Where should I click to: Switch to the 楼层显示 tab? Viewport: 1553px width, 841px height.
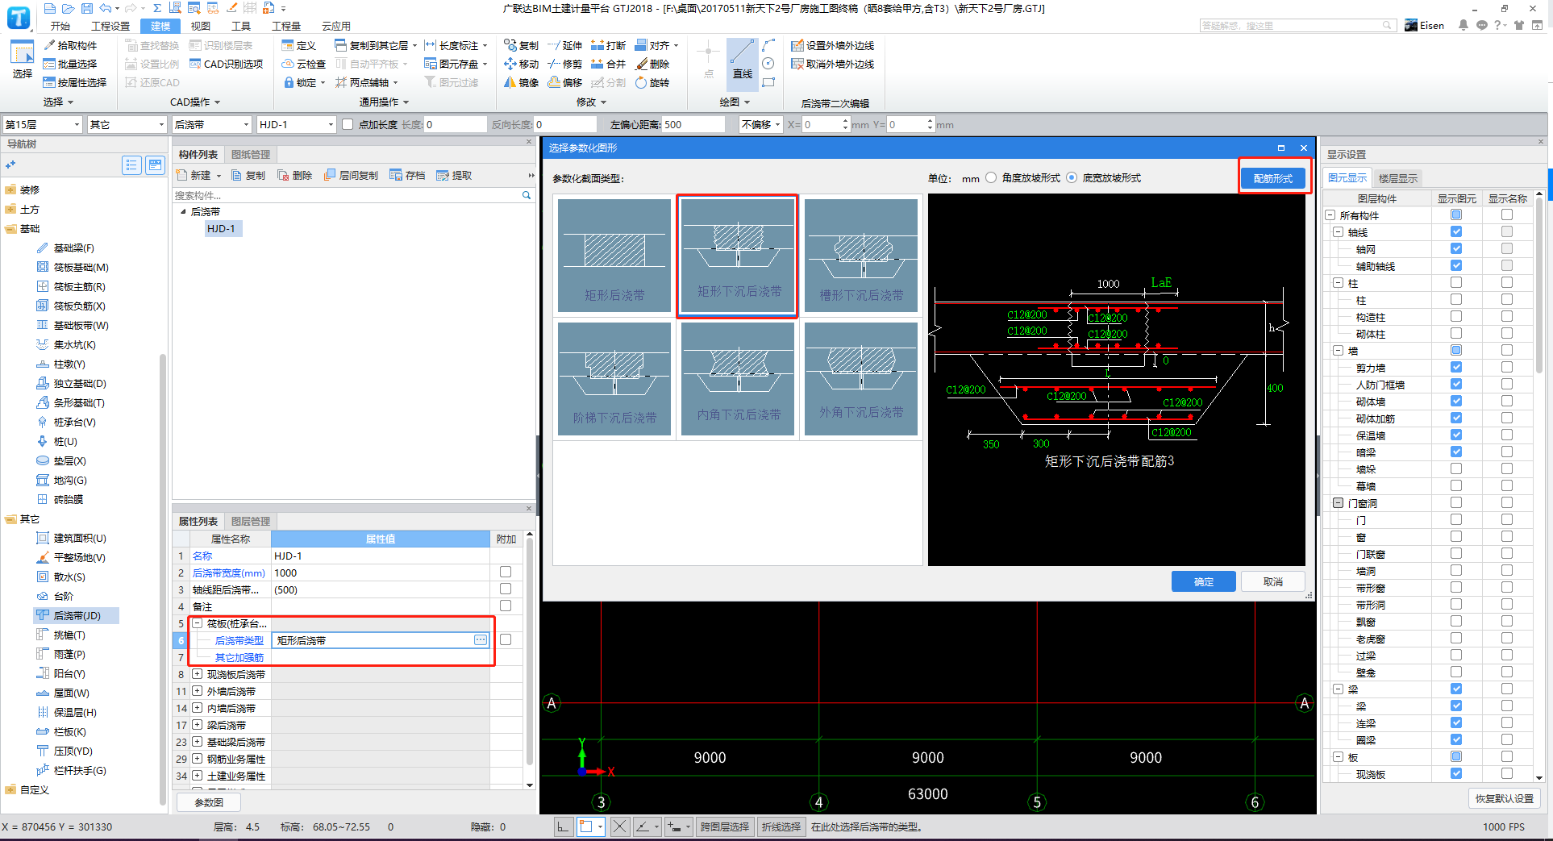(1398, 178)
